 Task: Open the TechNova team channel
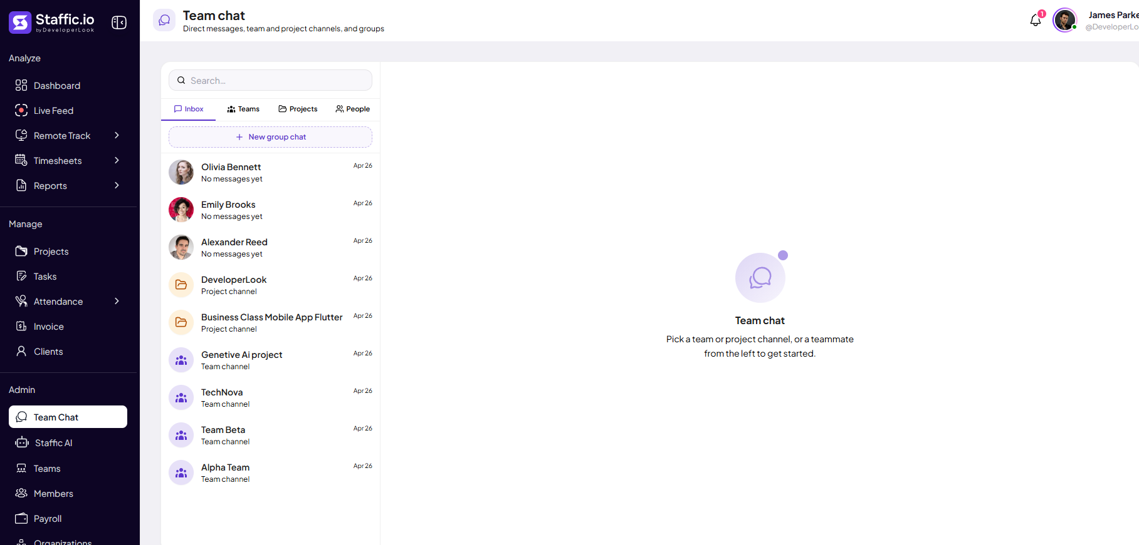click(x=270, y=397)
